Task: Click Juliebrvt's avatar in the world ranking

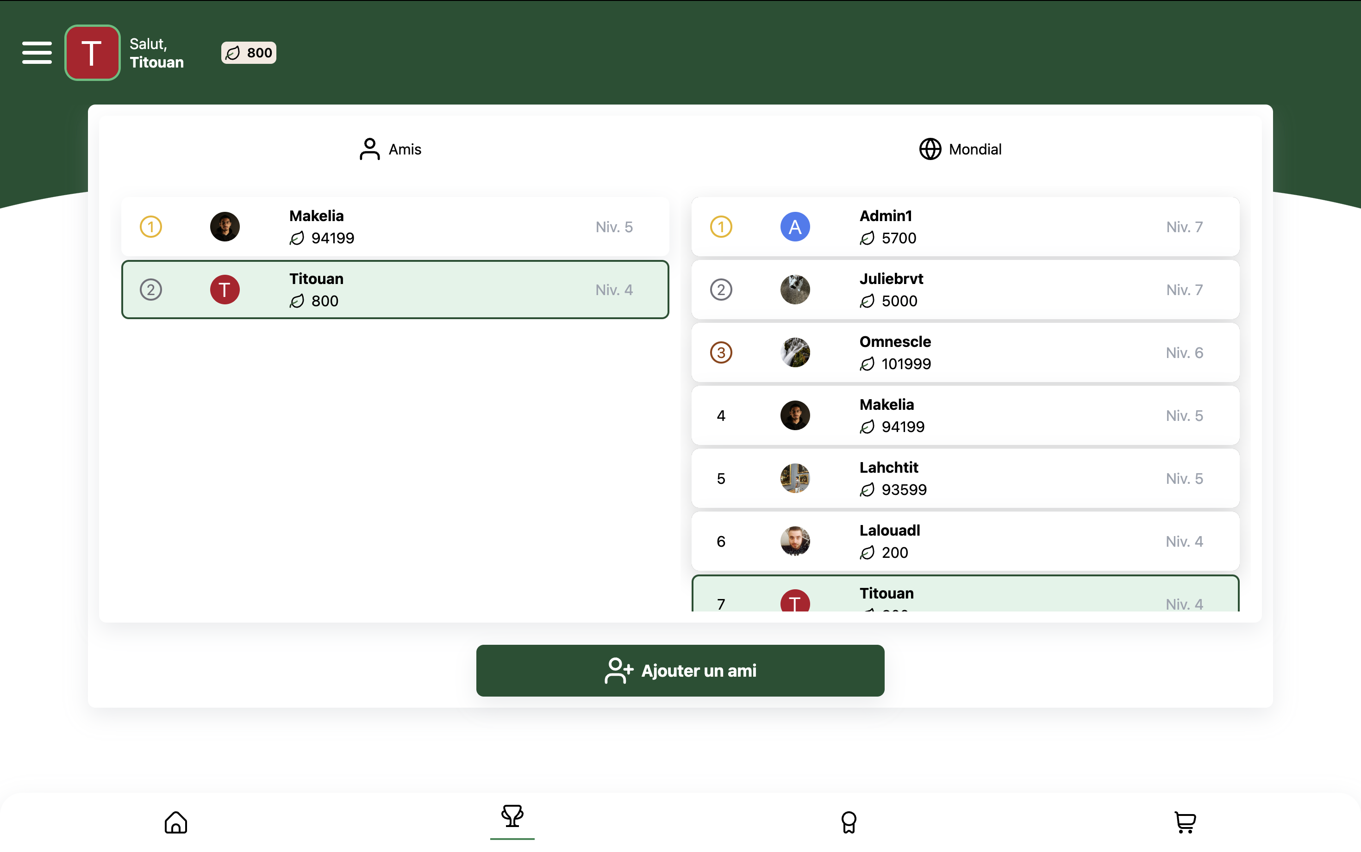Action: click(795, 289)
